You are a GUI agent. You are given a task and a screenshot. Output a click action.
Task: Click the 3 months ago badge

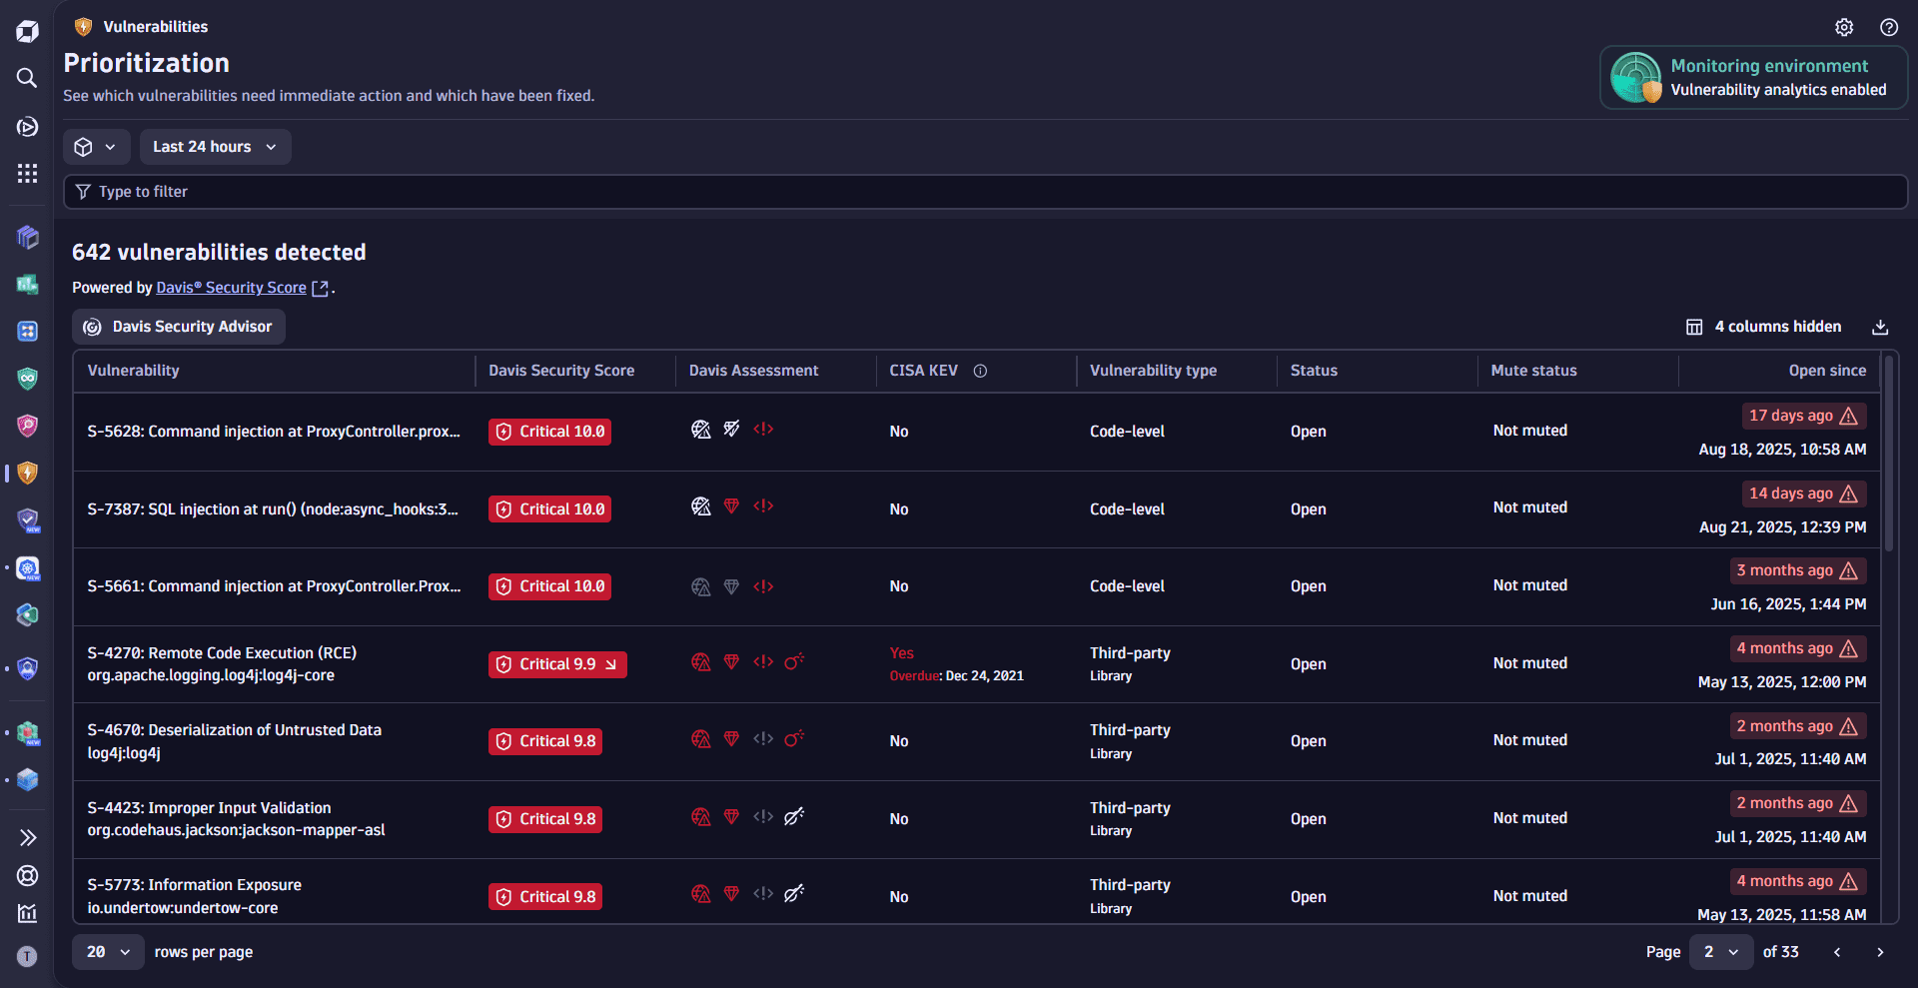tap(1798, 570)
